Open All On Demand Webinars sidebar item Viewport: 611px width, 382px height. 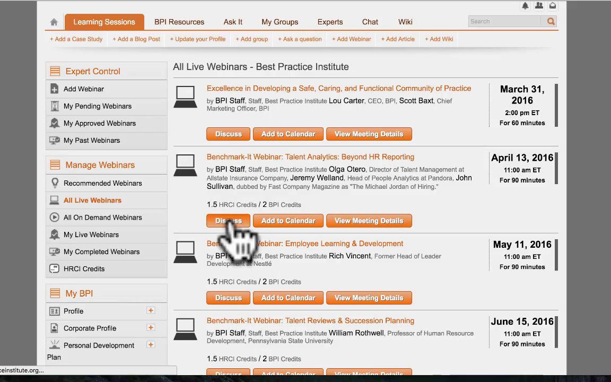click(107, 218)
